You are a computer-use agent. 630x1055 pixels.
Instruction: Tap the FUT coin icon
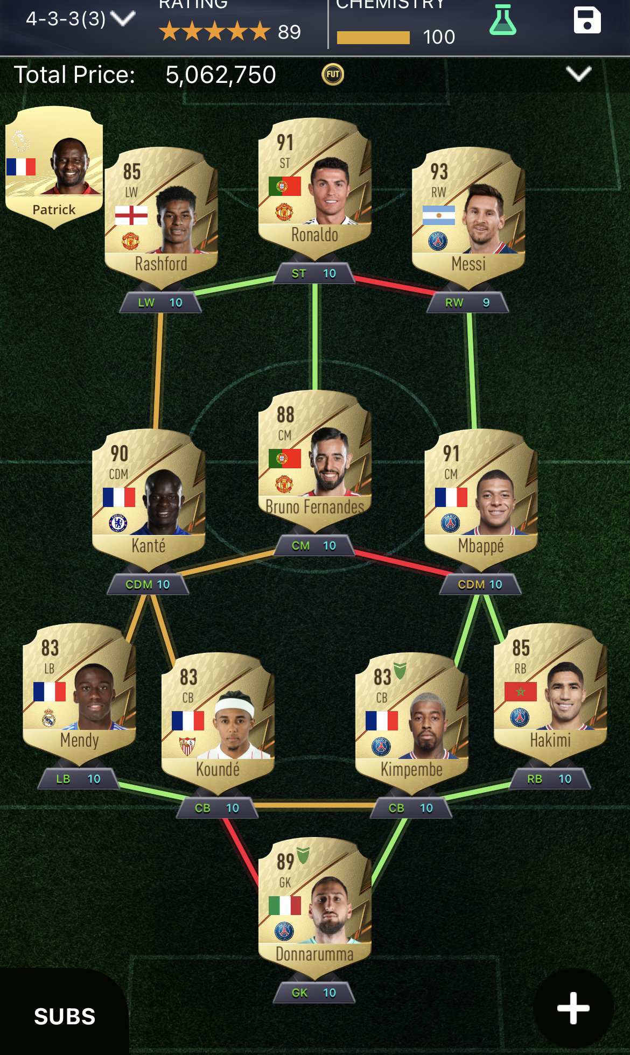[x=333, y=74]
